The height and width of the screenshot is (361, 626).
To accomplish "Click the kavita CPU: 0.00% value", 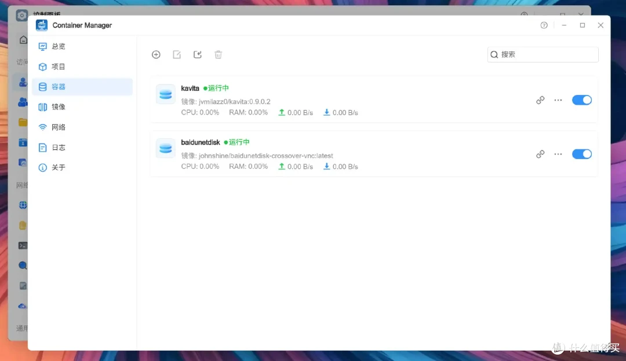I will pos(200,112).
